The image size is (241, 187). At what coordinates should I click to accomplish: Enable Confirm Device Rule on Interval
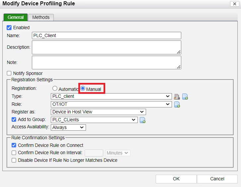coord(14,153)
